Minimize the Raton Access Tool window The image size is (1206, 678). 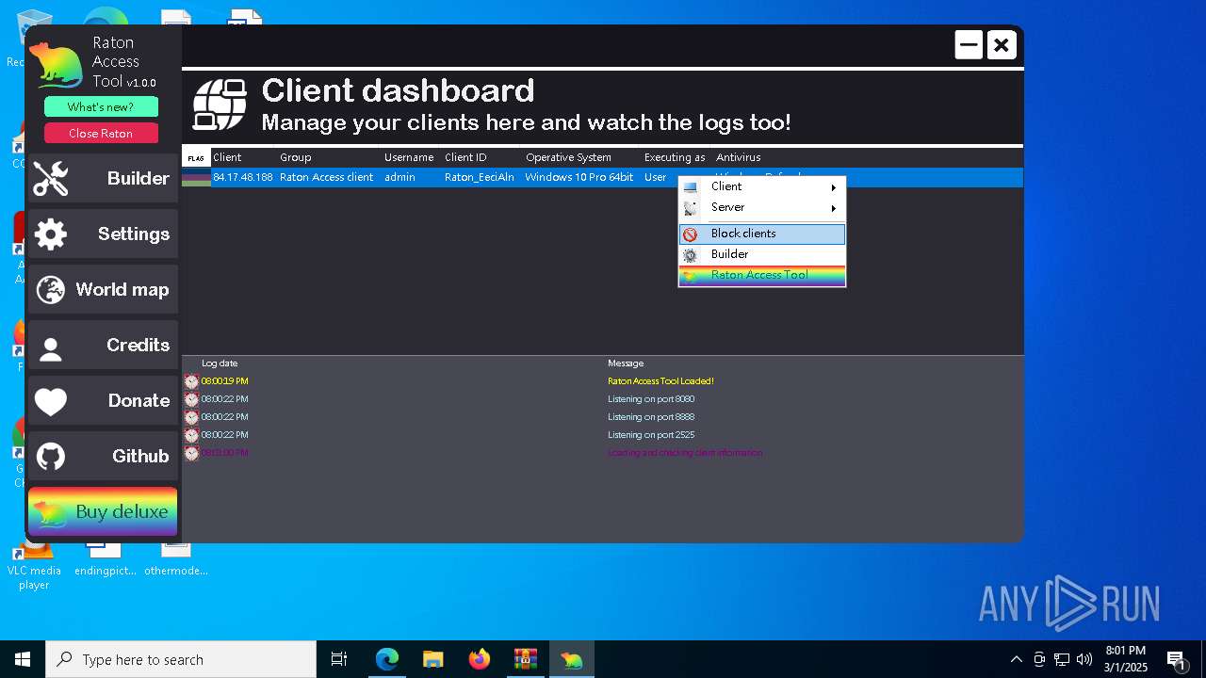click(x=969, y=44)
